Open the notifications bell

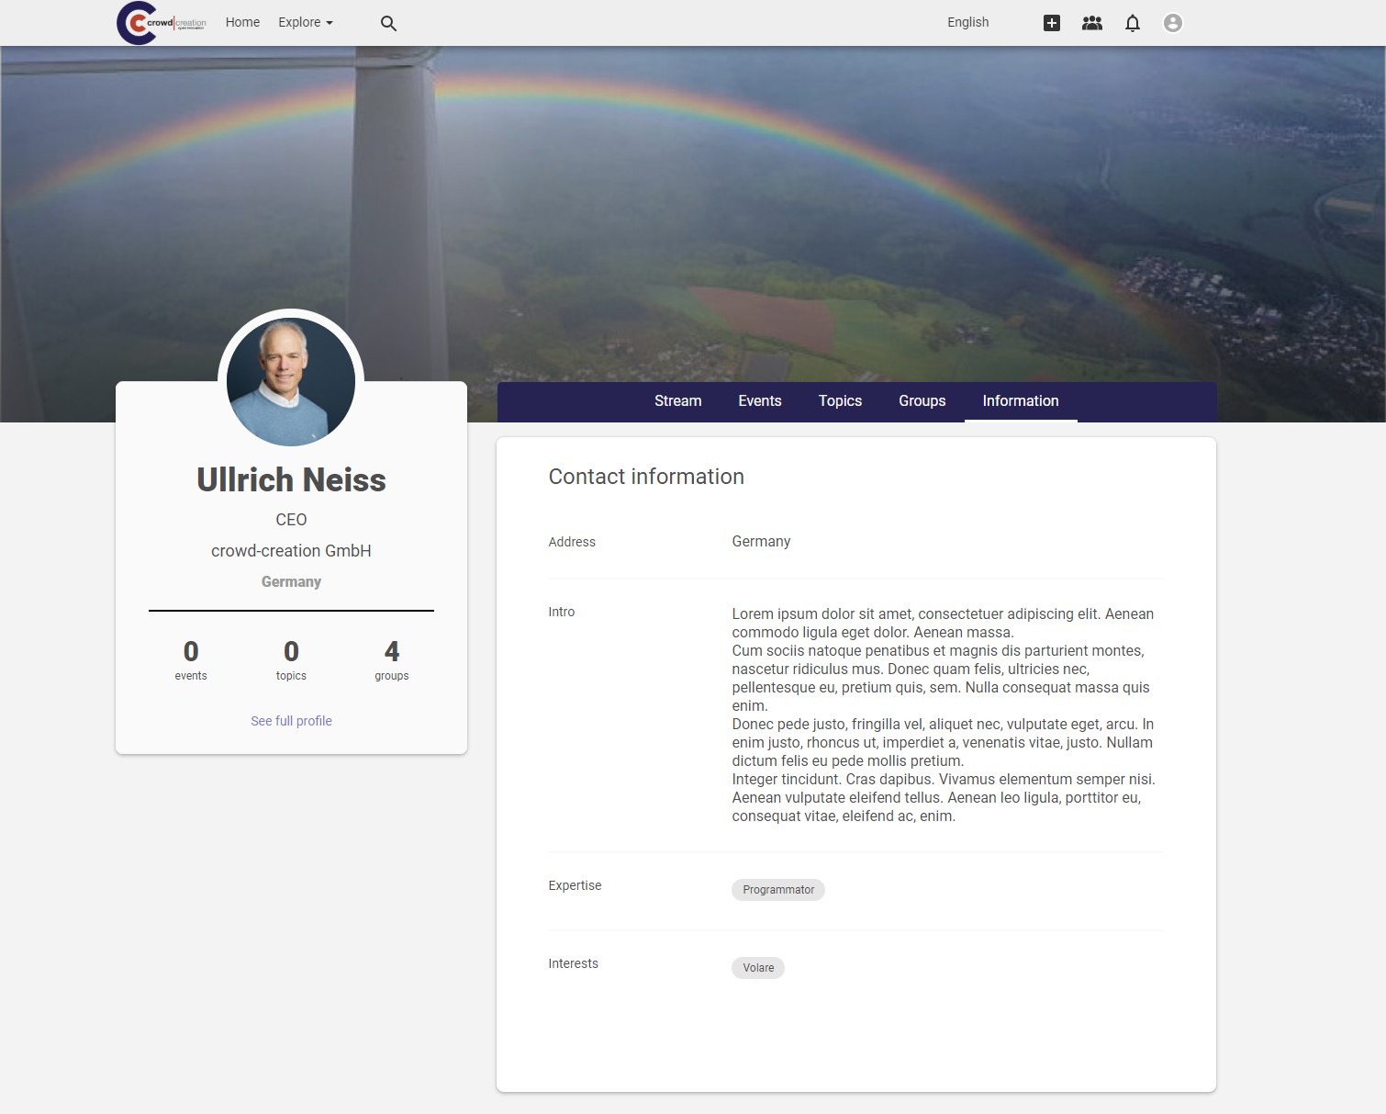click(x=1133, y=23)
